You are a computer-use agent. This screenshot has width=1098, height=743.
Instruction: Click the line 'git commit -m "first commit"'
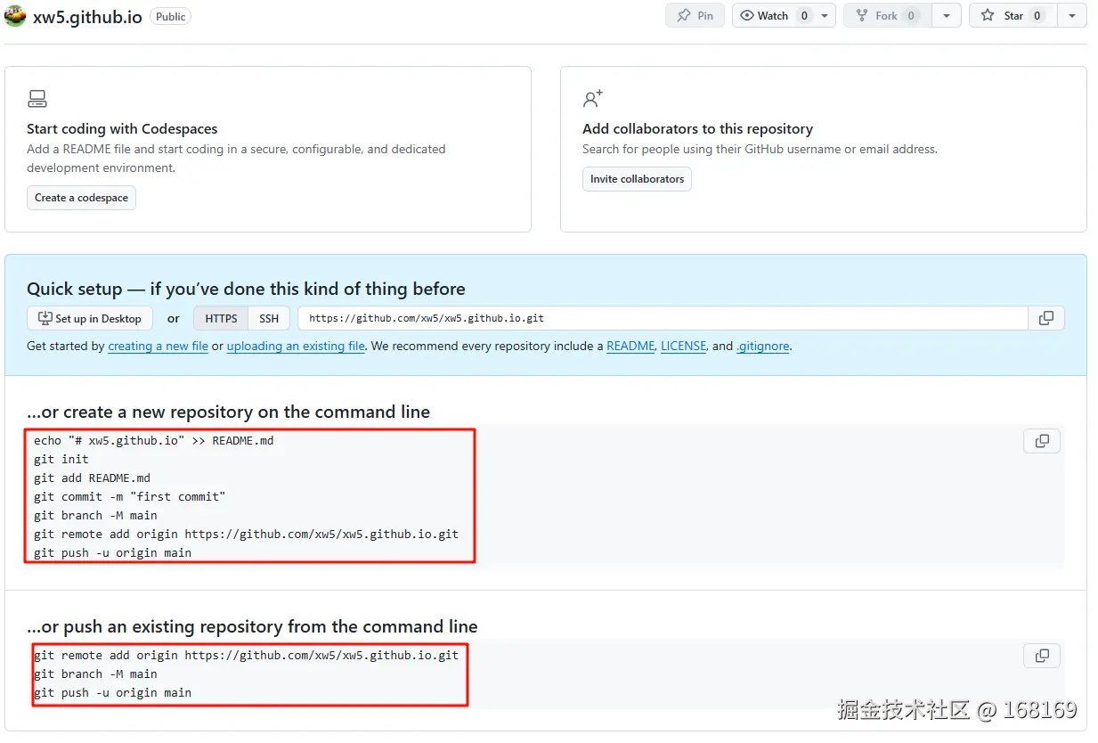click(130, 496)
